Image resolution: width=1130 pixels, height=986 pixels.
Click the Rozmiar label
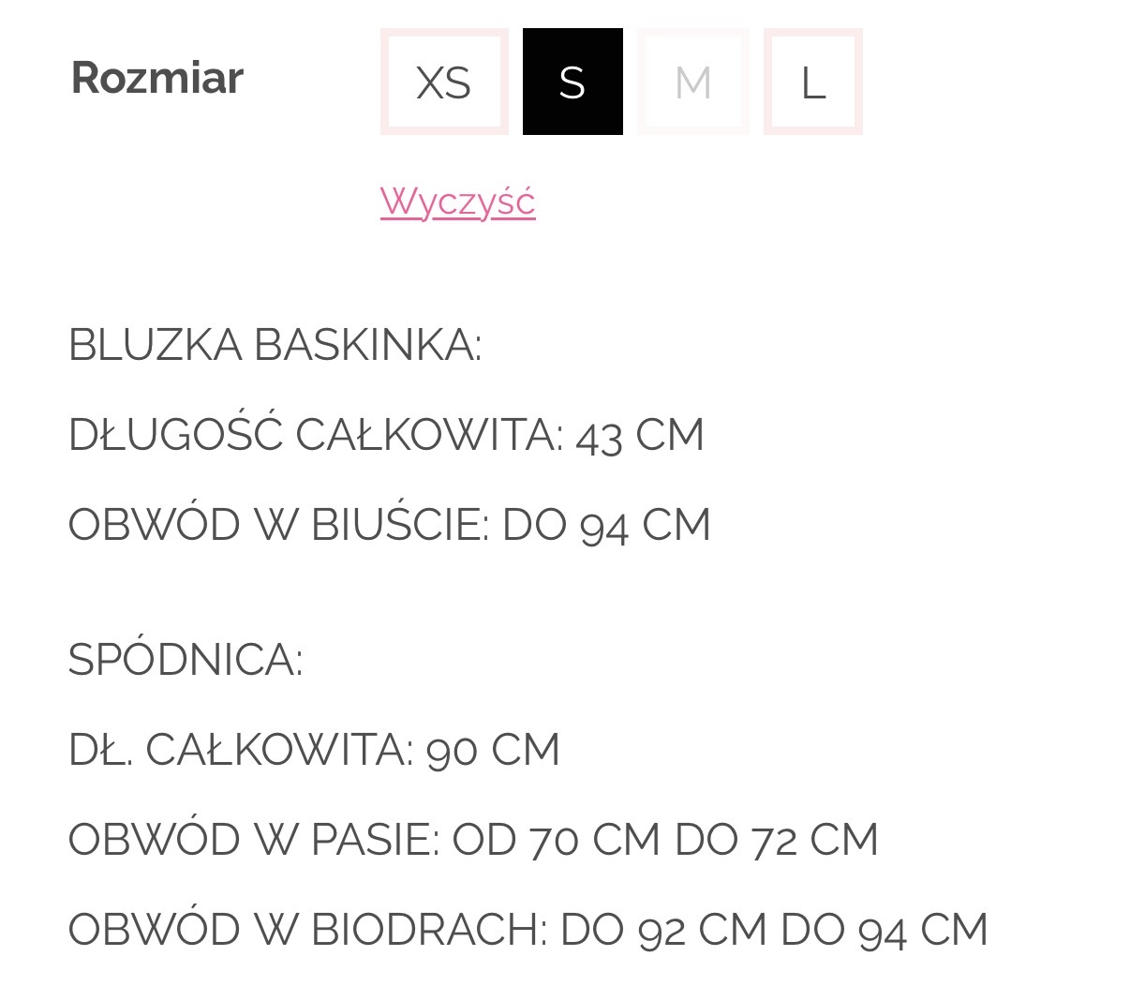pos(157,77)
